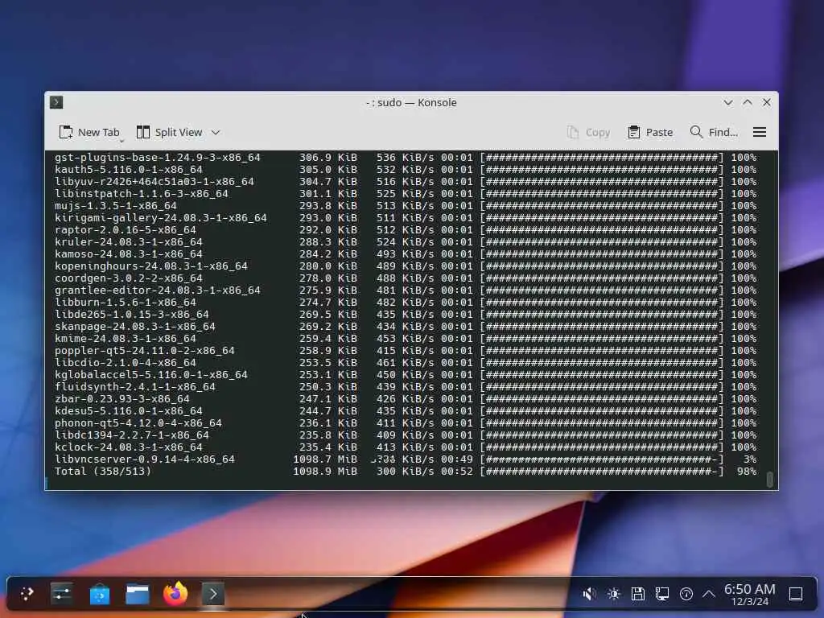Click the Copy button in toolbar
Screen dimensions: 824x618
coord(588,133)
